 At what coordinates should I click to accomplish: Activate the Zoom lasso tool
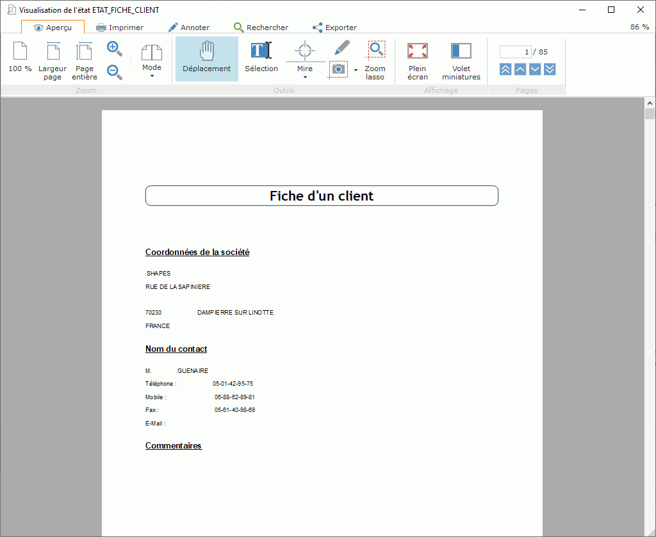point(375,60)
